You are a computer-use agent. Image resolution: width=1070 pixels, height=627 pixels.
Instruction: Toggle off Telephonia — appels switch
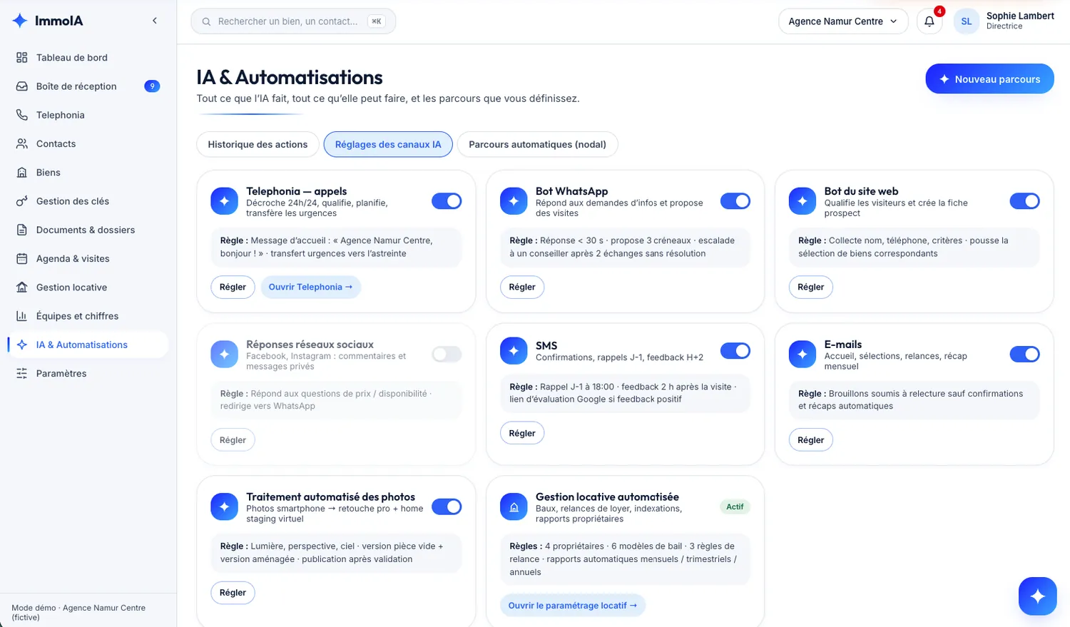447,201
